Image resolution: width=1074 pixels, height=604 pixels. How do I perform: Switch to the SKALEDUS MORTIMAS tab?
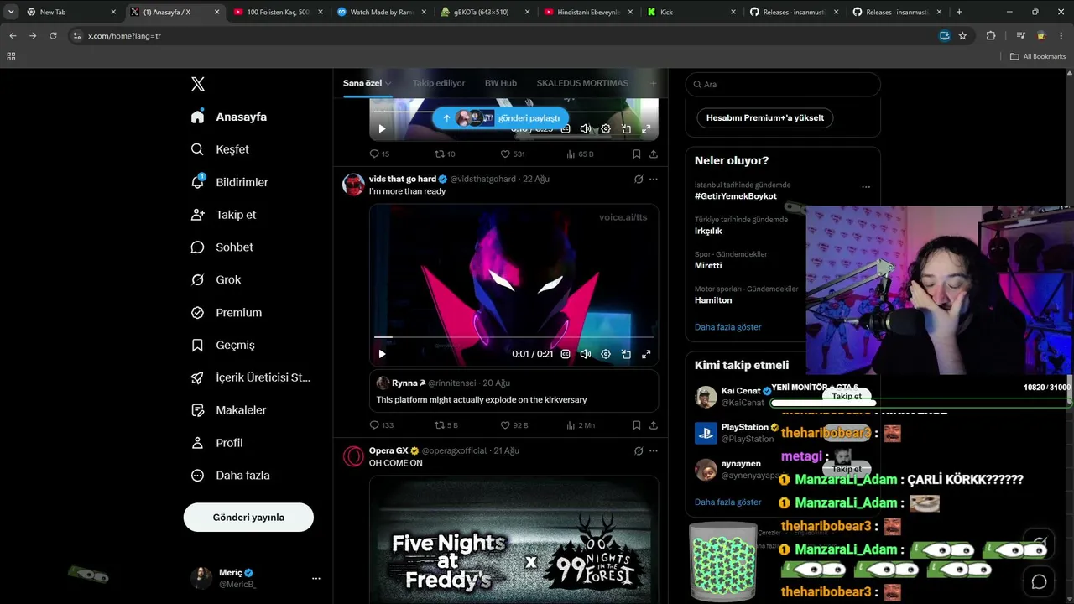(x=582, y=83)
